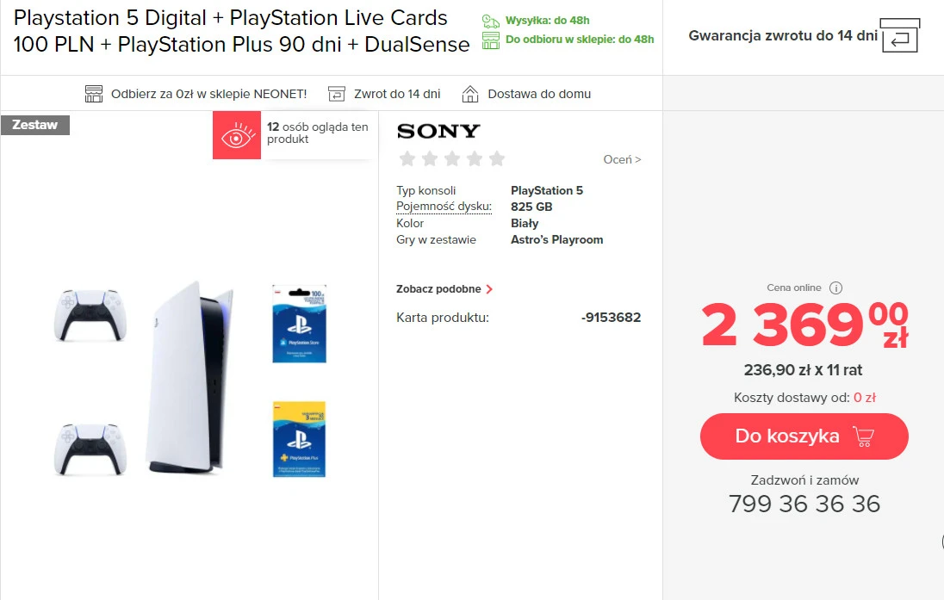Click the Pojemność dysku spec label
The image size is (944, 600).
[x=444, y=207]
